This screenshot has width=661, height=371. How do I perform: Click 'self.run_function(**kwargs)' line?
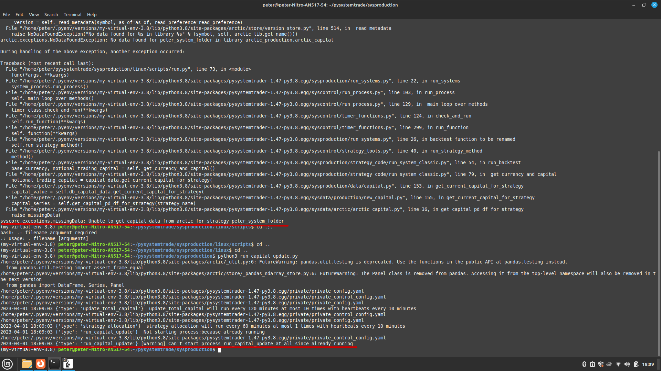click(49, 122)
